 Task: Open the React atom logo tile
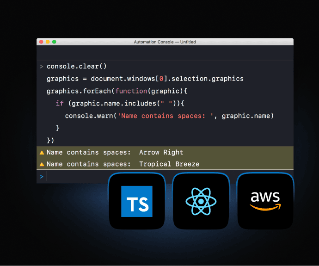[x=201, y=201]
